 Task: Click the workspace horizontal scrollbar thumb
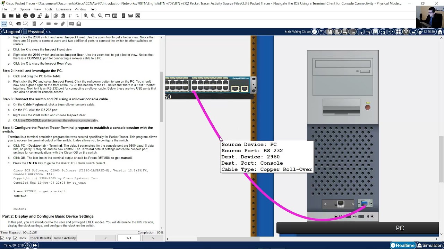228,239
